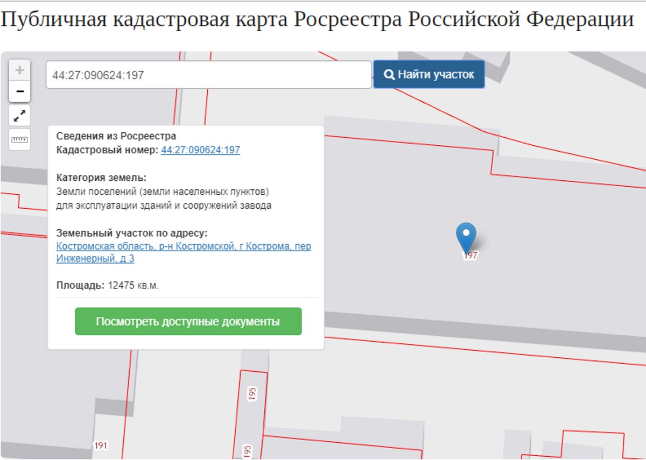The width and height of the screenshot is (646, 460).
Task: Click Посмотреть доступные документы green button
Action: 188,322
